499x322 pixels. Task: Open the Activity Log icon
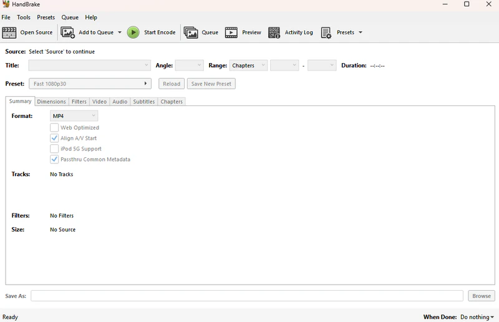[x=274, y=32]
